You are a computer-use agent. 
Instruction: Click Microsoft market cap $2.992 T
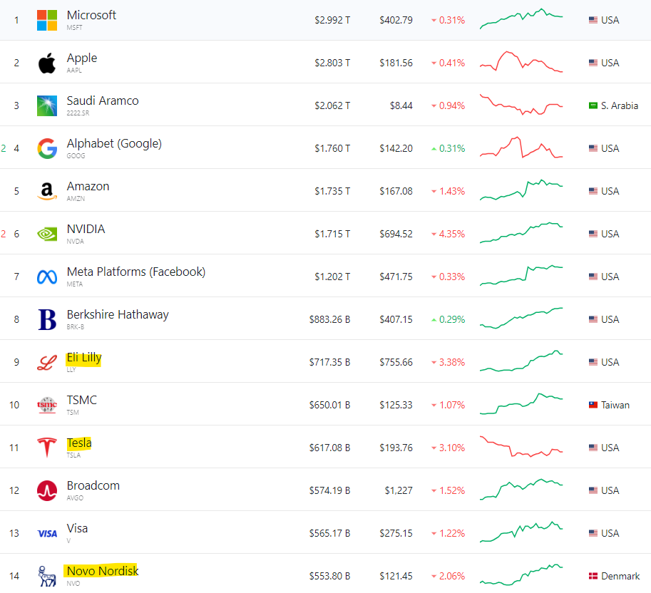coord(332,21)
